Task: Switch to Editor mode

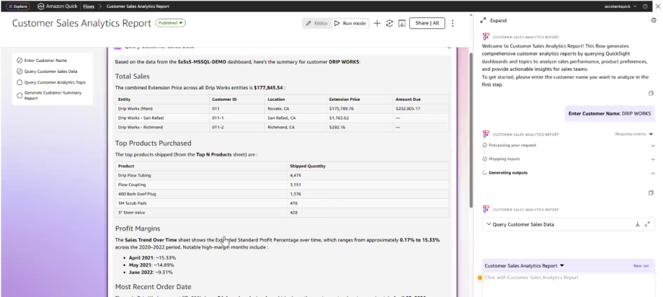Action: click(x=317, y=23)
